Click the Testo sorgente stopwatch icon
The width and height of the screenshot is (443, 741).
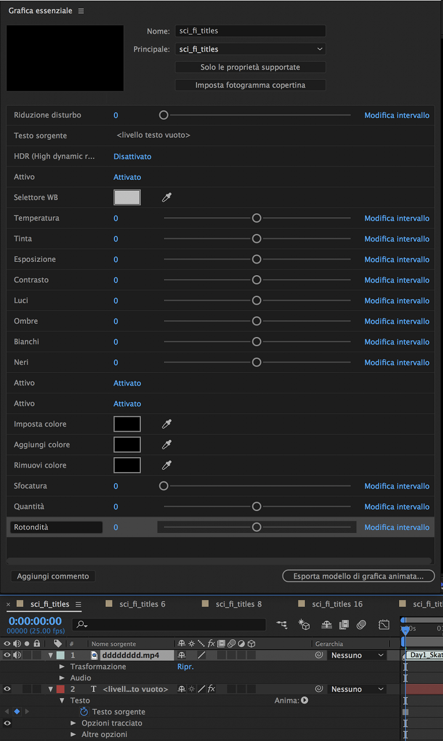pos(84,712)
